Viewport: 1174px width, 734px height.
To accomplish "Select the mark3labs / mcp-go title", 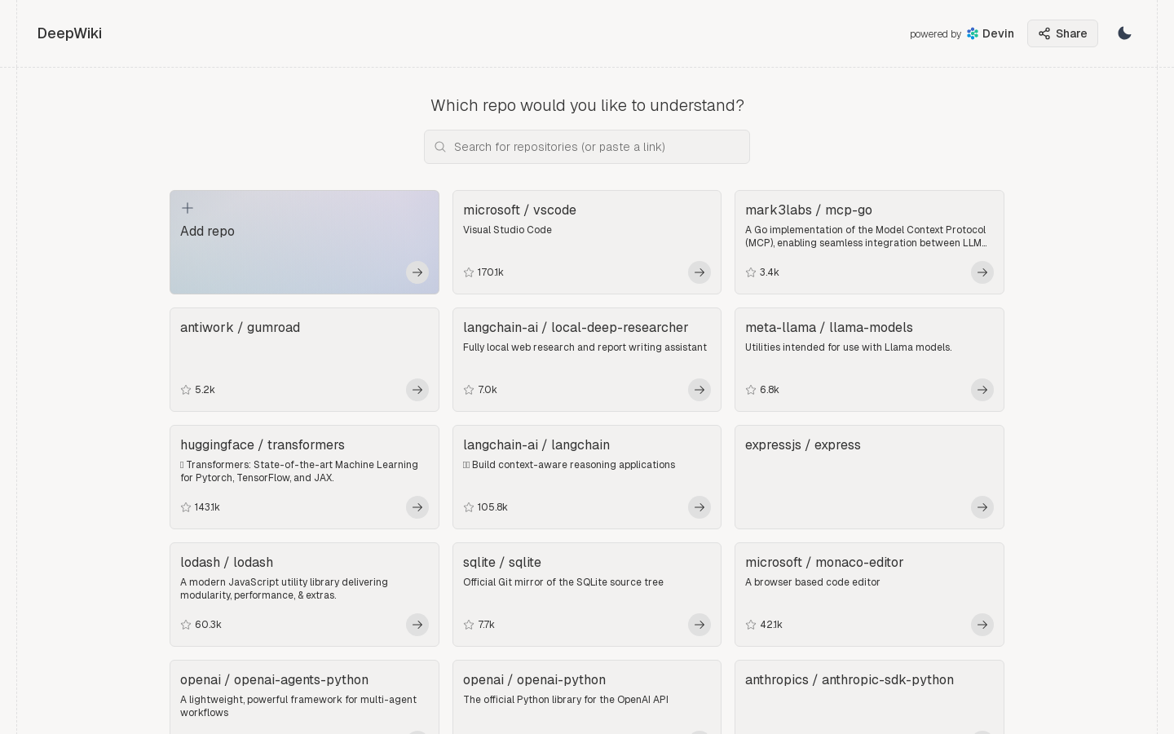I will (809, 210).
